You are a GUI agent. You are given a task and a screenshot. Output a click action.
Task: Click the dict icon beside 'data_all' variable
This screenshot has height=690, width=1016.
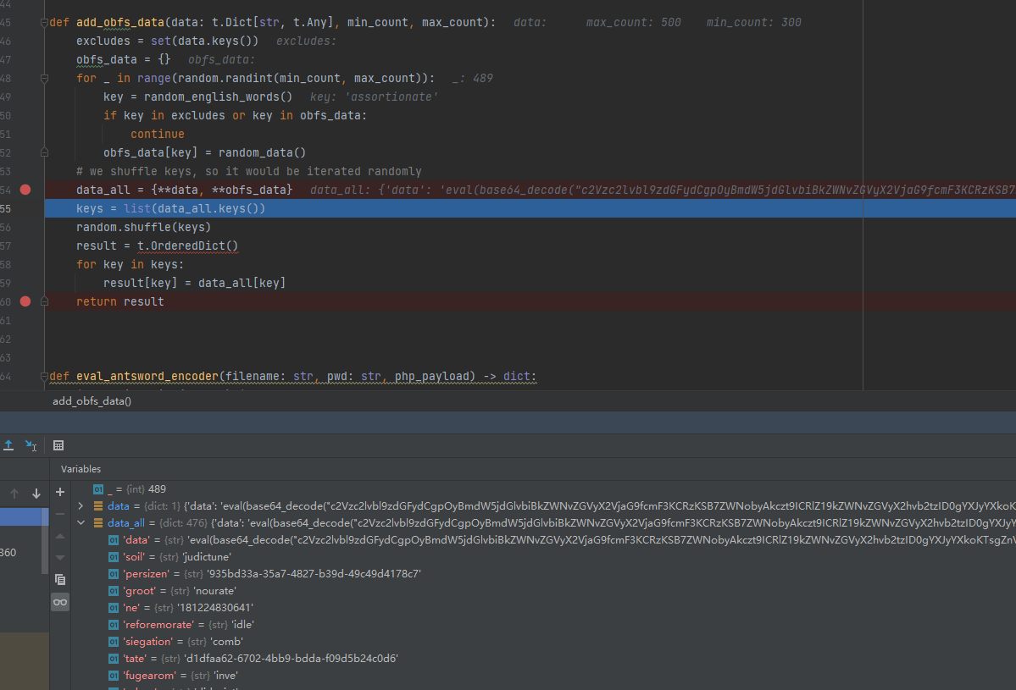(97, 523)
